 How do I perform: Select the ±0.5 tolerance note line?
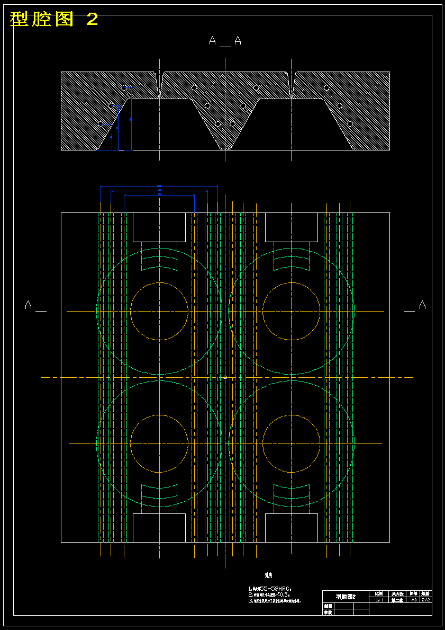[269, 594]
